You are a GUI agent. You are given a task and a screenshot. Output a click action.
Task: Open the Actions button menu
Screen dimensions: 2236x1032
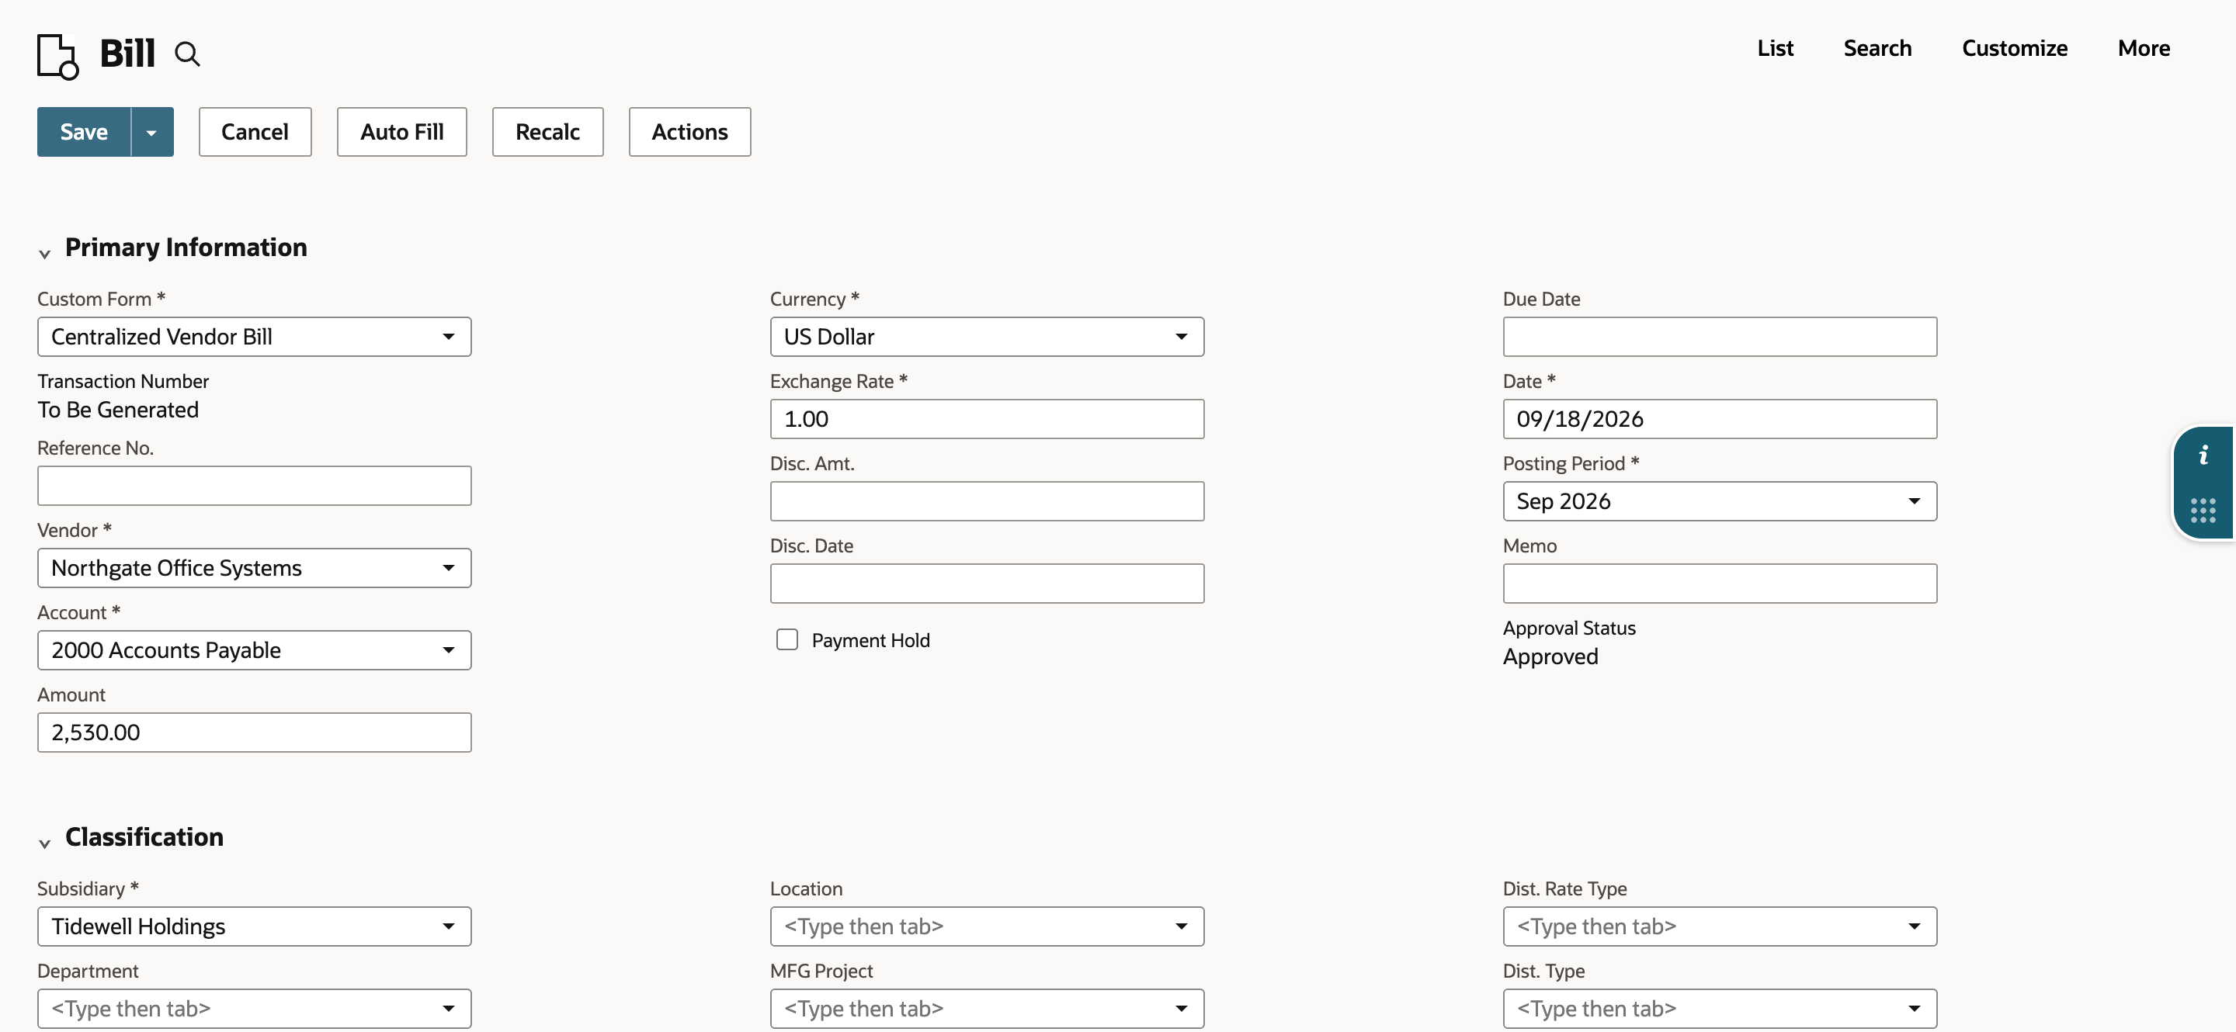pyautogui.click(x=689, y=132)
